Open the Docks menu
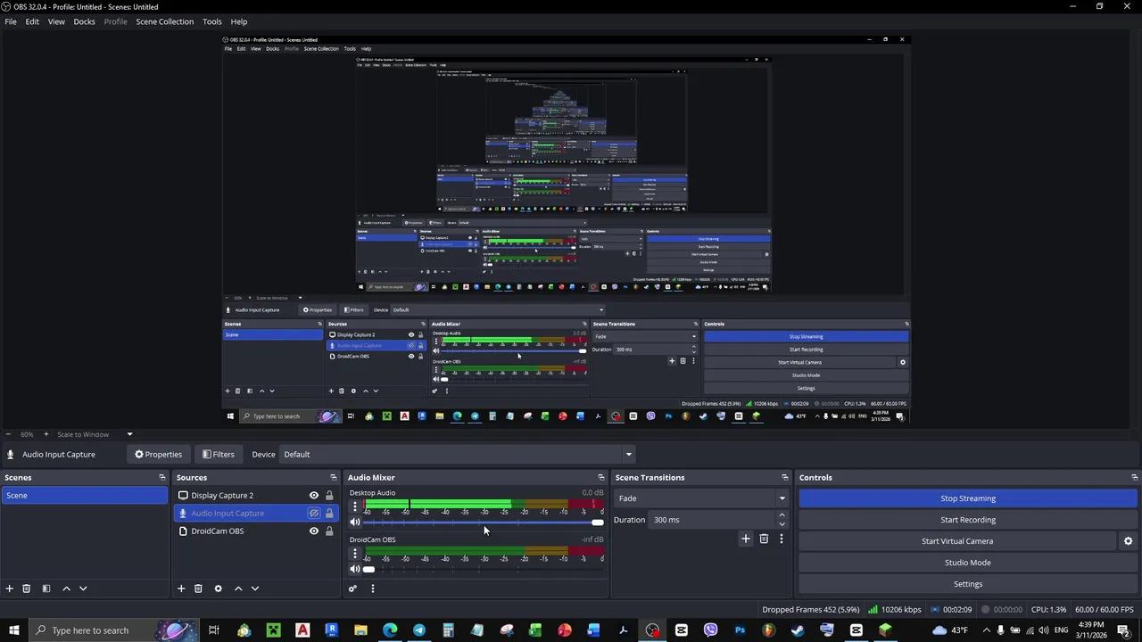Screen dimensions: 1142x642 click(x=84, y=21)
